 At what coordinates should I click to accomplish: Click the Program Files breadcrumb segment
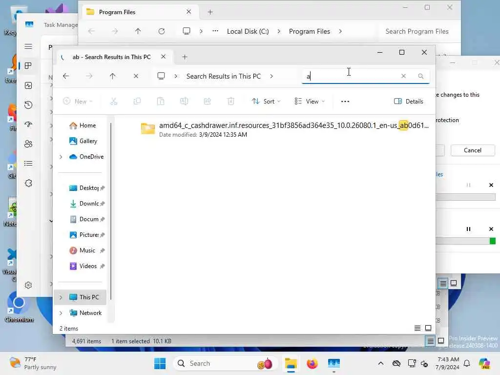tap(309, 31)
